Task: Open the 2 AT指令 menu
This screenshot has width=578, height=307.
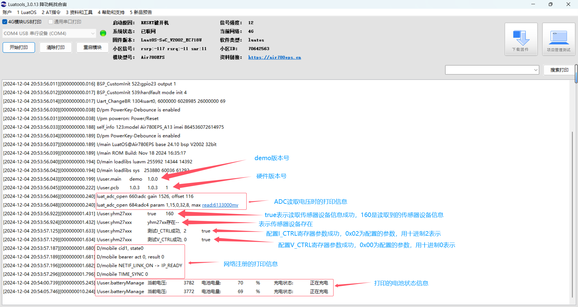Action: point(51,12)
